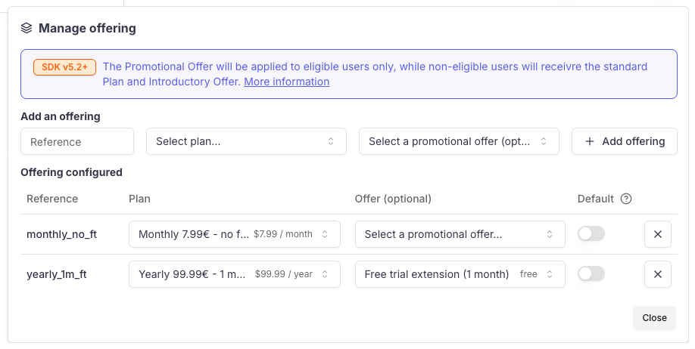Open the new offering promotional offer dropdown
This screenshot has height=349, width=695.
459,141
